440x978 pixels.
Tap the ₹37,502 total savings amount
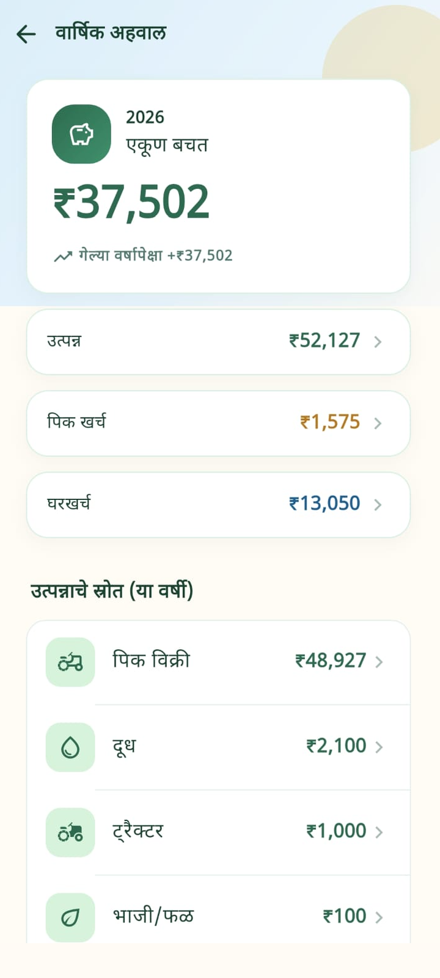131,202
